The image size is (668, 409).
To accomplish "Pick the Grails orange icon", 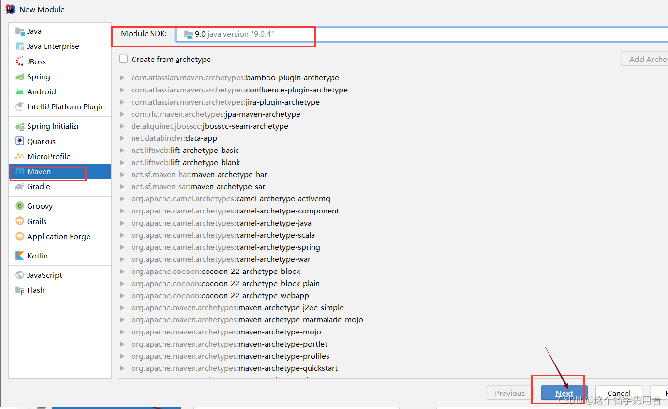I will (20, 221).
